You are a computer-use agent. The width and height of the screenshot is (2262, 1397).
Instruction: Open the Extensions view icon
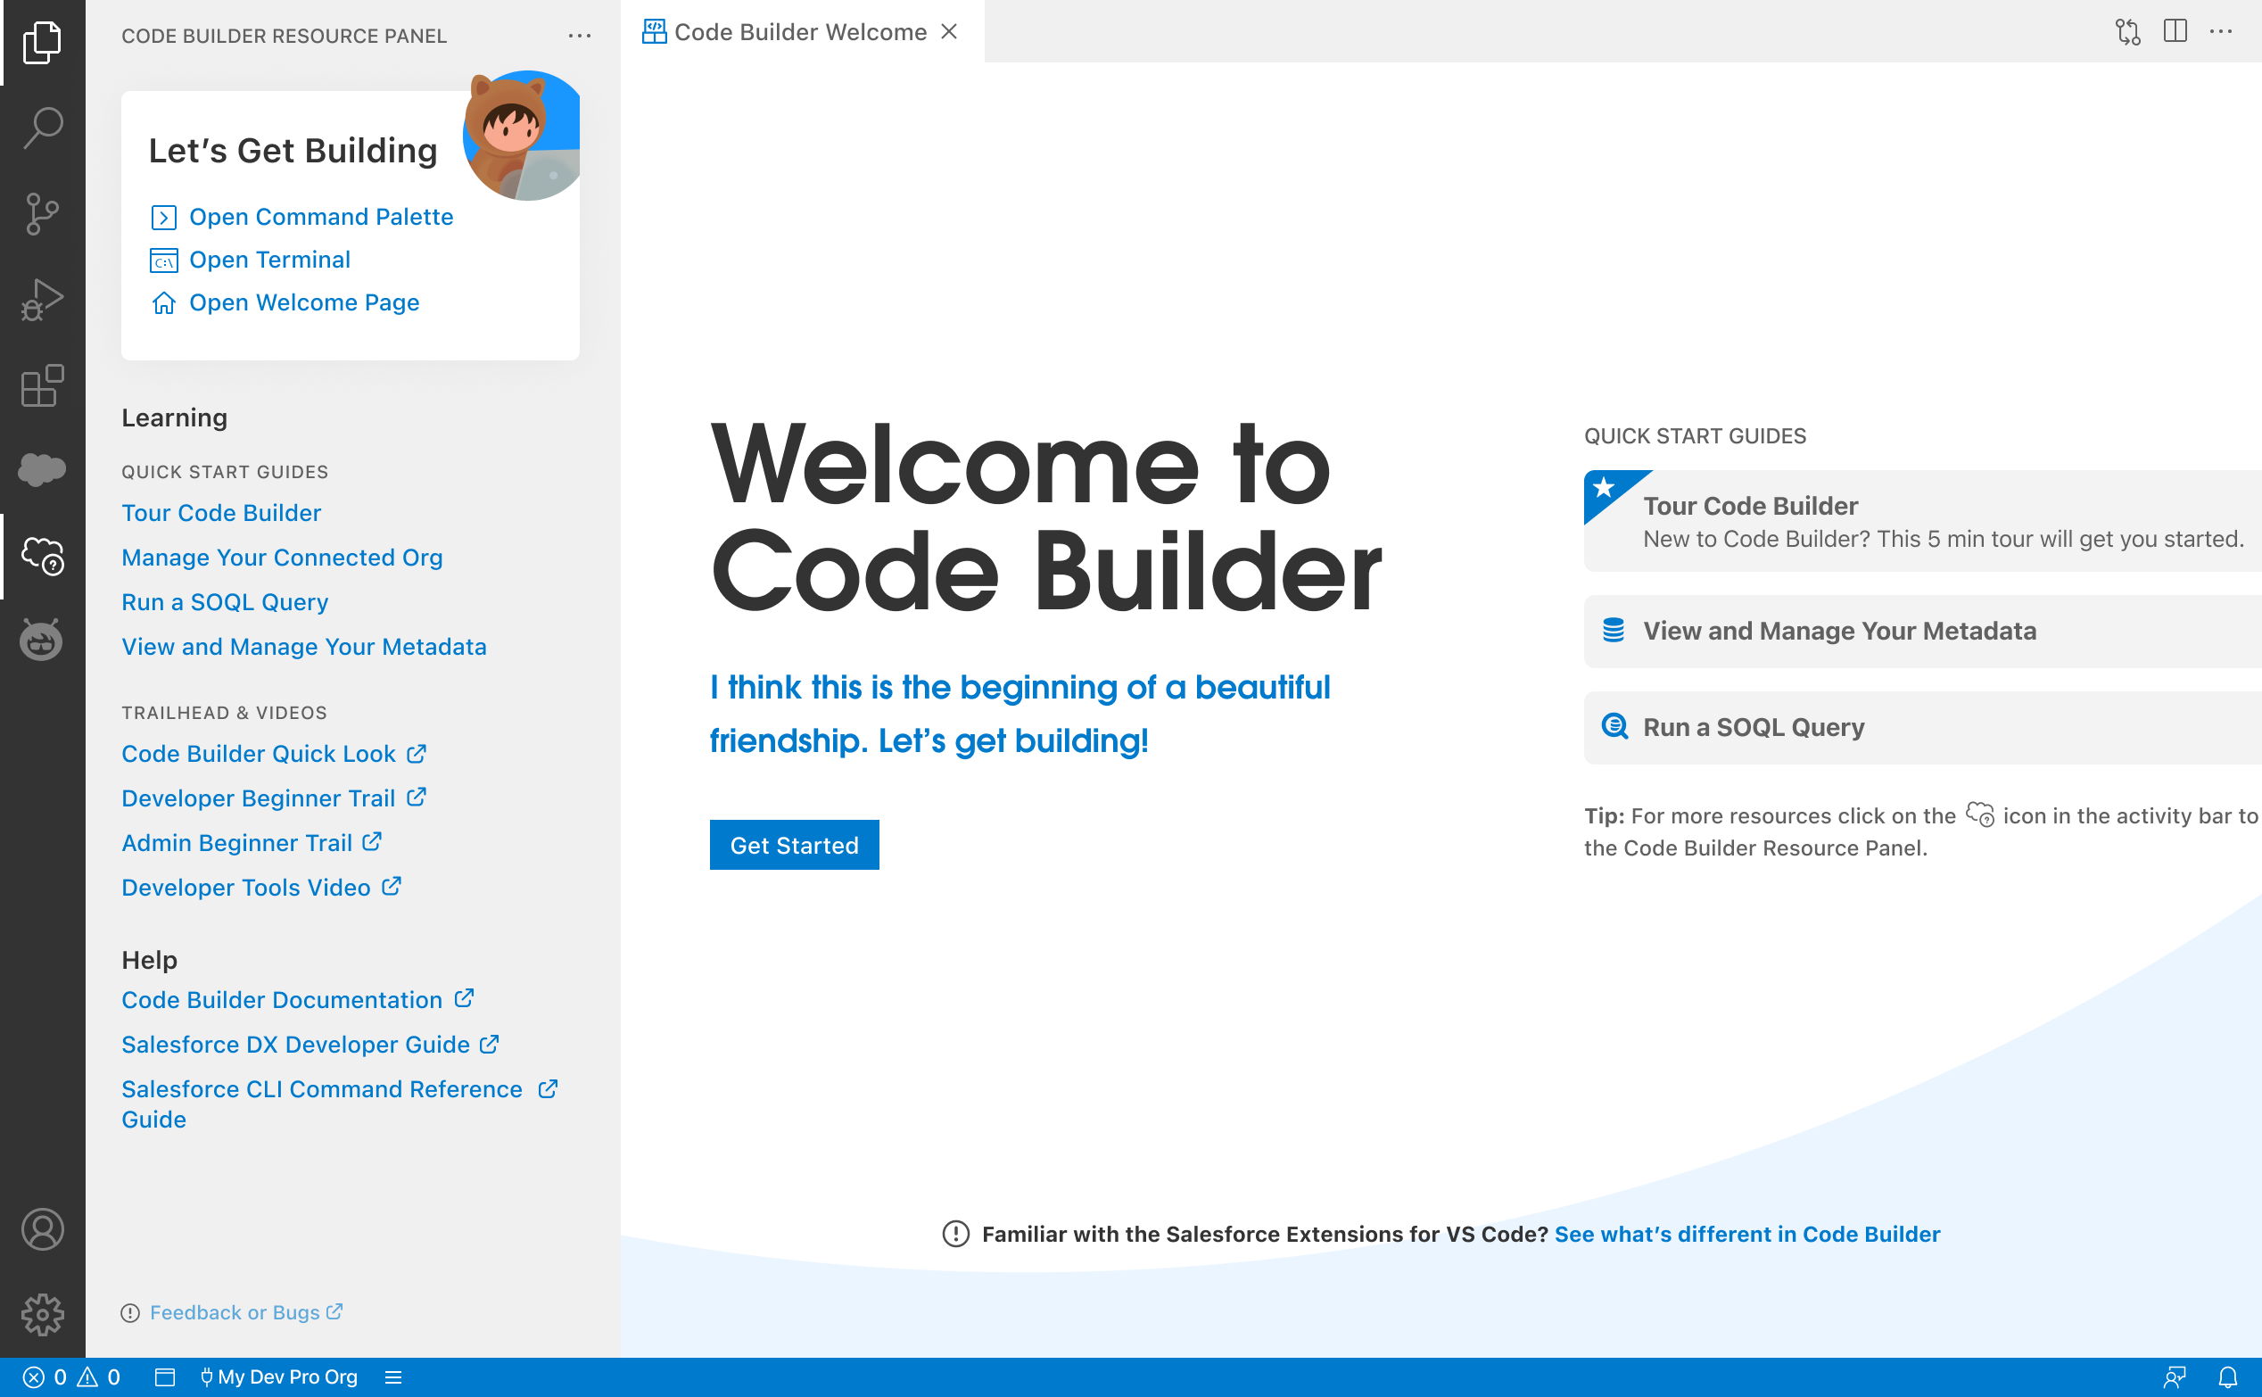[x=43, y=385]
